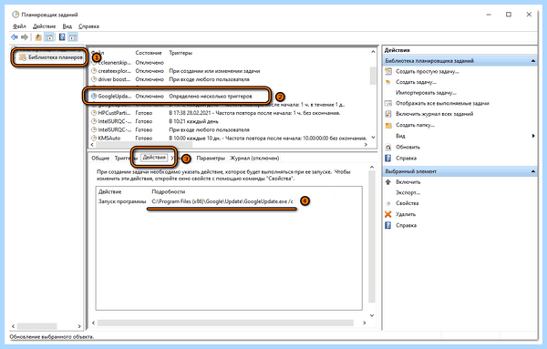The height and width of the screenshot is (349, 547).
Task: Open the Вид menu in the menu bar
Action: point(67,26)
